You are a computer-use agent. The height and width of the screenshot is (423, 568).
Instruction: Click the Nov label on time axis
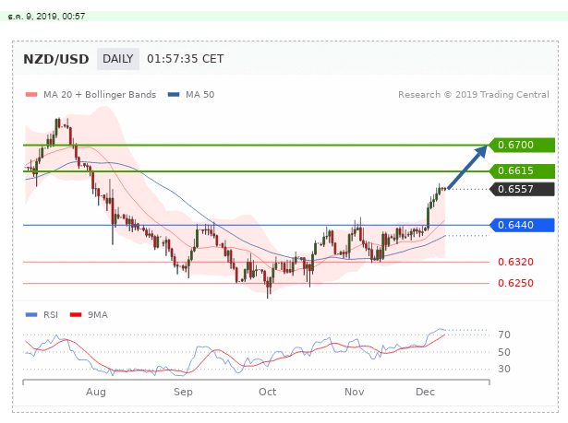pyautogui.click(x=355, y=392)
